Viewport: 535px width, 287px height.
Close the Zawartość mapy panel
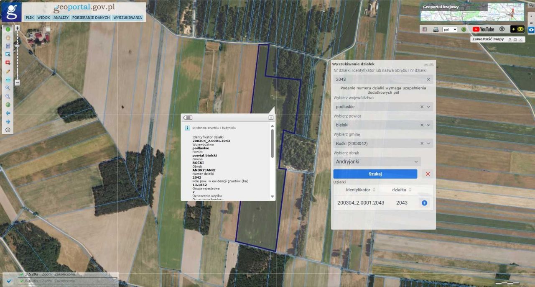(x=521, y=40)
